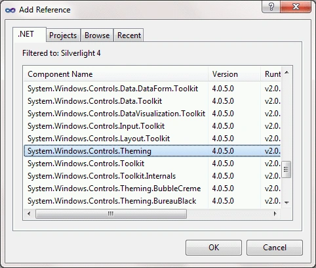316x268 pixels.
Task: Click version 4.0.5.0 of BureauBlack row
Action: click(223, 201)
